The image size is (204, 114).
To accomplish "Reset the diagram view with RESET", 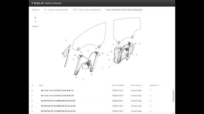I will [35, 27].
